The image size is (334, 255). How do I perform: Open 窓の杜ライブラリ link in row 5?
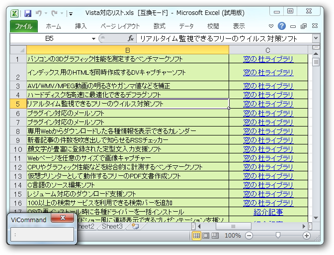268,104
